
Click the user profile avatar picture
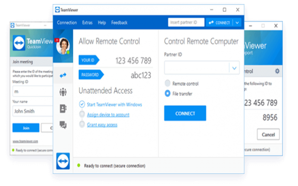pyautogui.click(x=63, y=46)
